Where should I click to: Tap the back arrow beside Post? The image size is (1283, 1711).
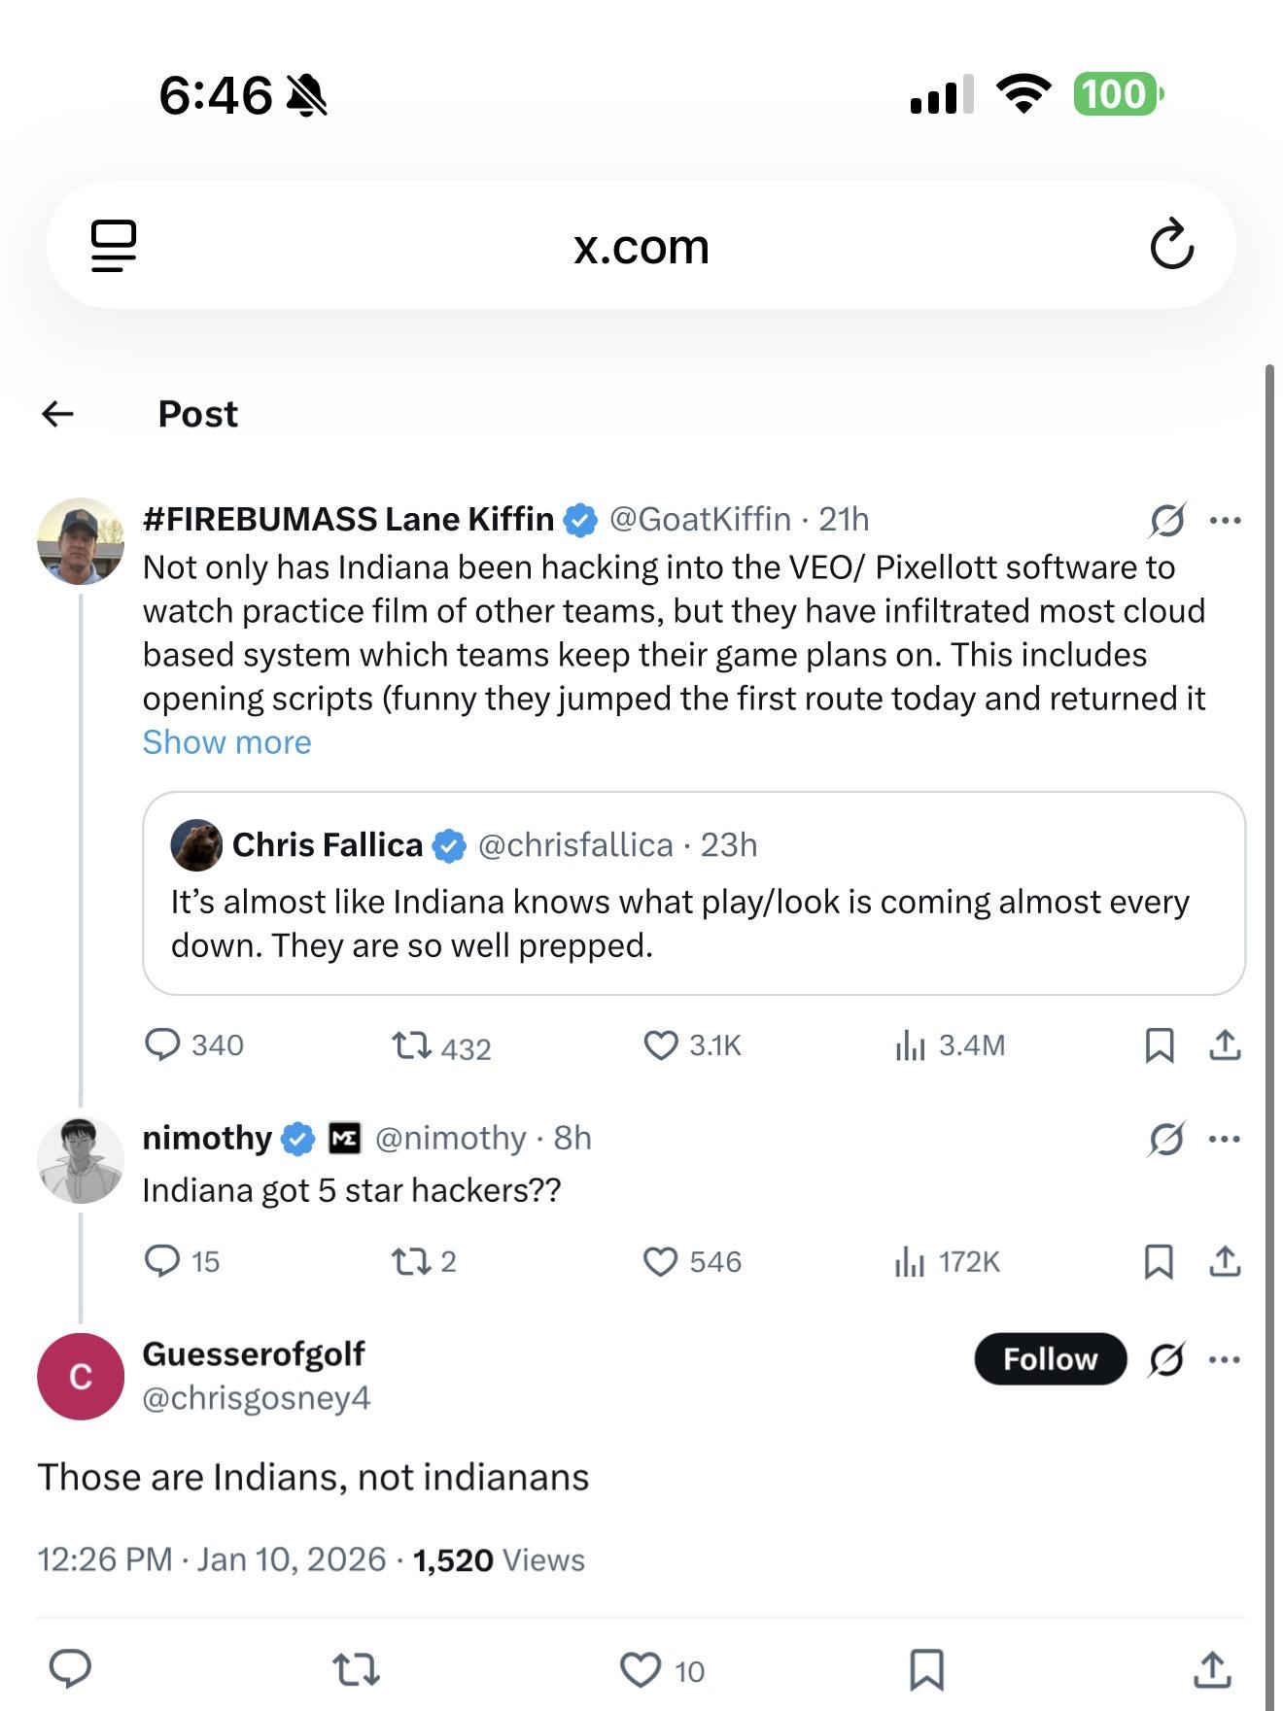click(58, 414)
